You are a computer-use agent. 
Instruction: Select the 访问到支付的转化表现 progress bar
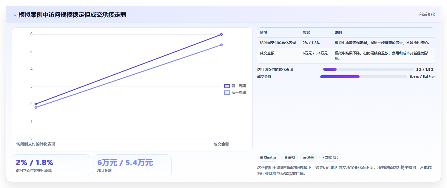click(369, 69)
